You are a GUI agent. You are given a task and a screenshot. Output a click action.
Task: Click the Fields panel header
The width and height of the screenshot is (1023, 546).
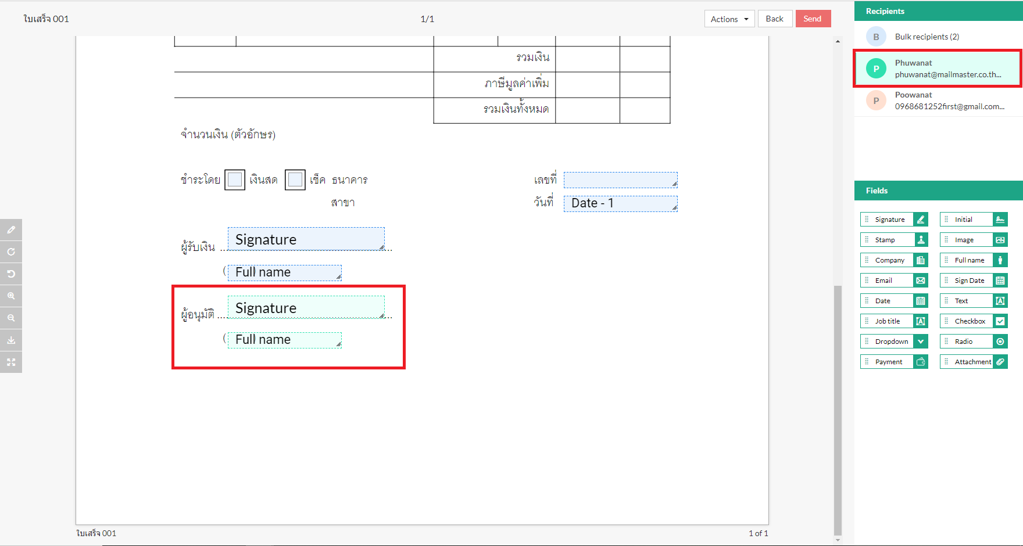click(939, 191)
